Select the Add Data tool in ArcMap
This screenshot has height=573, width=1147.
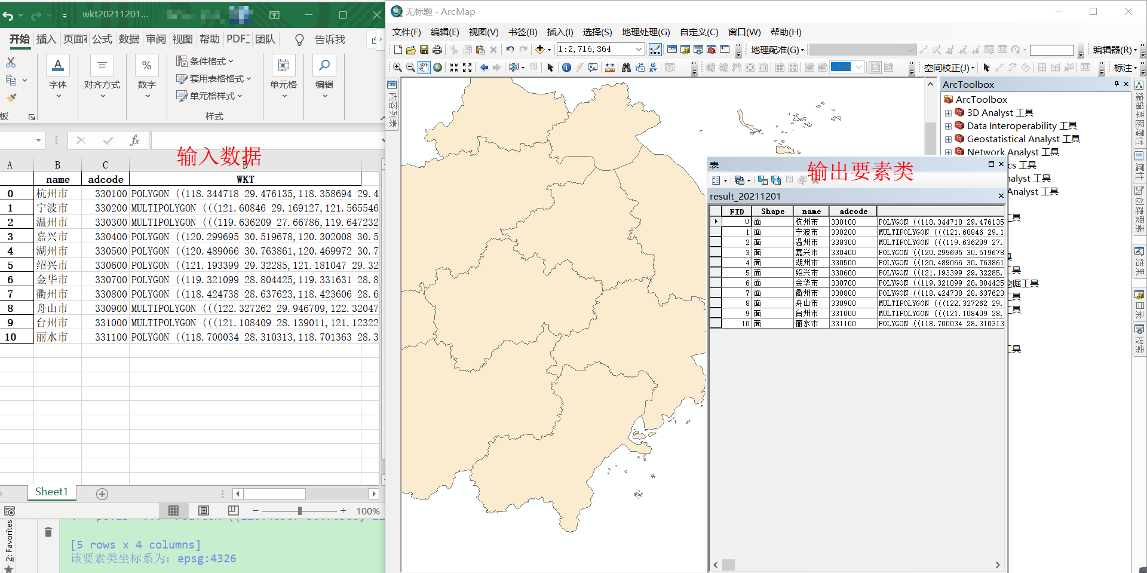(x=540, y=50)
